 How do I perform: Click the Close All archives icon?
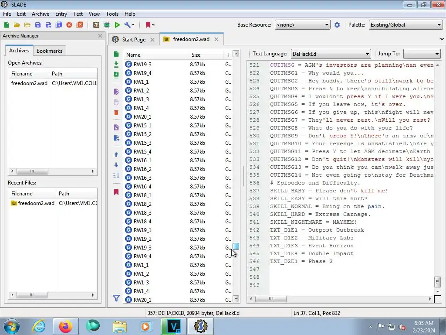coord(80,25)
